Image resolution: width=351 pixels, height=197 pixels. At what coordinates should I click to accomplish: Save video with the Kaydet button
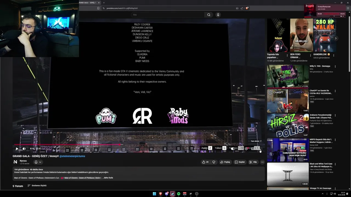pos(240,162)
